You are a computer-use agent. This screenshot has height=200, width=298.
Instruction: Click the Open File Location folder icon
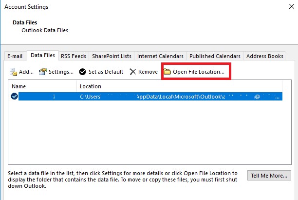click(167, 72)
